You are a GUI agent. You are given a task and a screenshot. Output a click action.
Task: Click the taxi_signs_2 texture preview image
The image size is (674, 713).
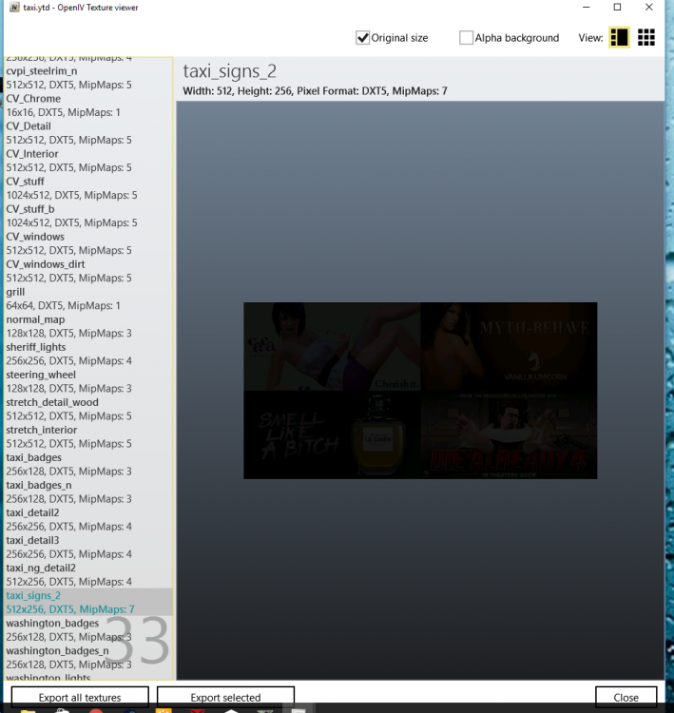(420, 390)
